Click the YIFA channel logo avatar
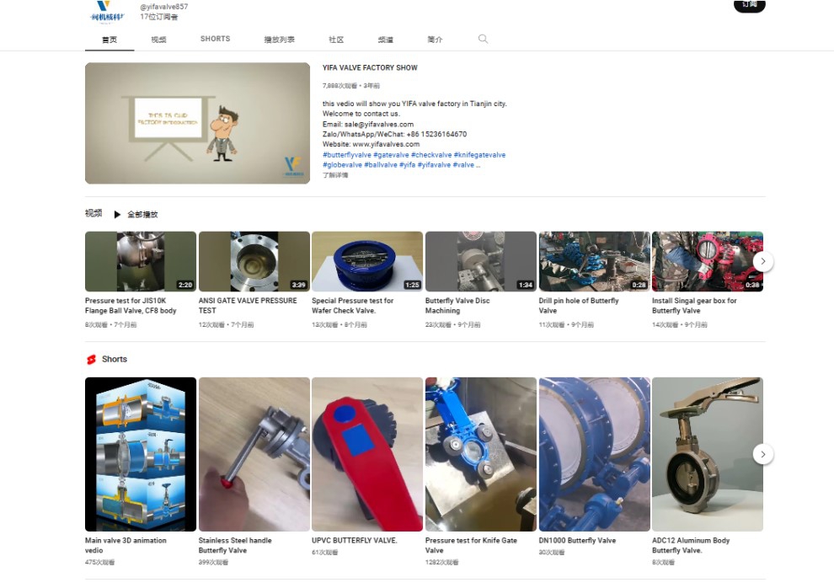 coord(108,12)
